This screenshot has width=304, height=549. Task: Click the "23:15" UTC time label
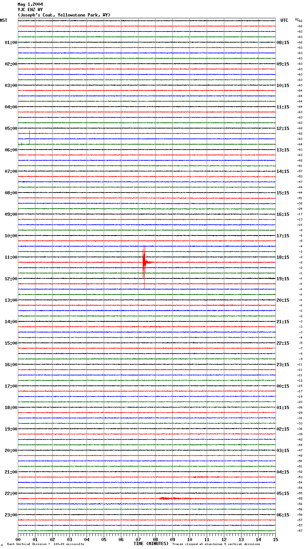click(x=283, y=365)
